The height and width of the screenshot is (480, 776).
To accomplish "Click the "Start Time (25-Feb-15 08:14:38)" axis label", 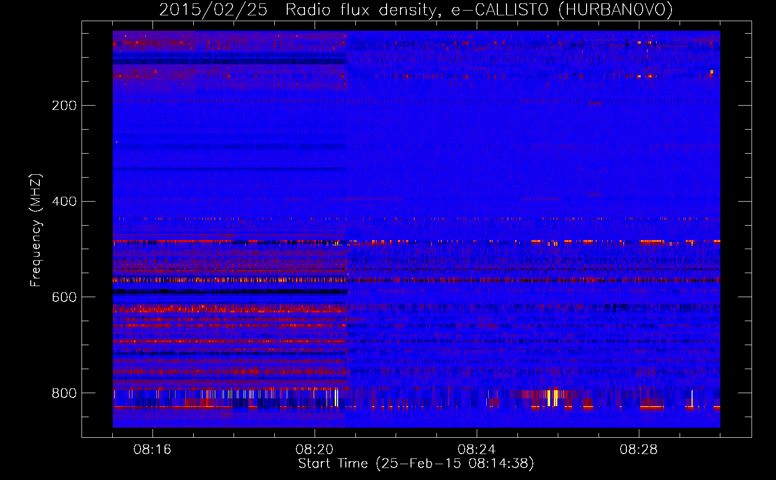I will [x=416, y=464].
